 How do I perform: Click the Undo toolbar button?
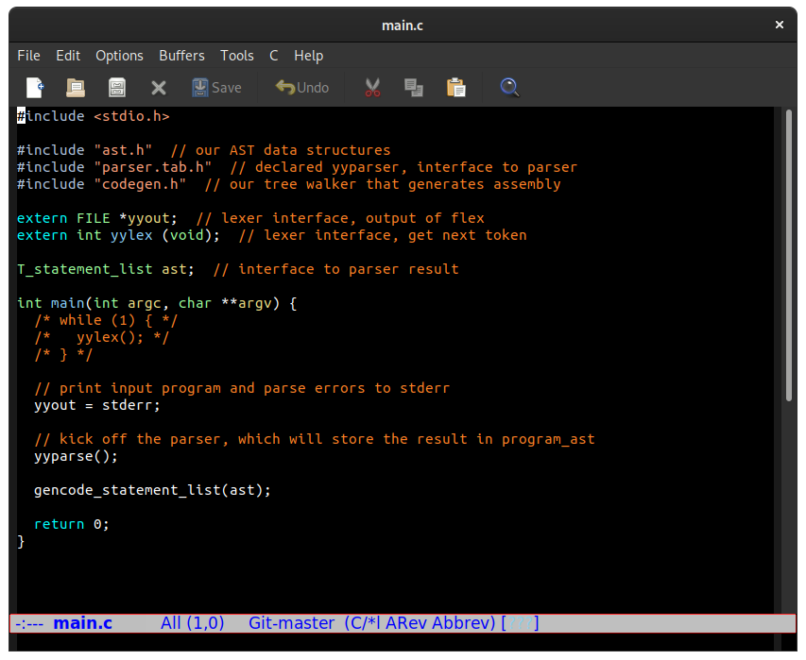tap(302, 88)
